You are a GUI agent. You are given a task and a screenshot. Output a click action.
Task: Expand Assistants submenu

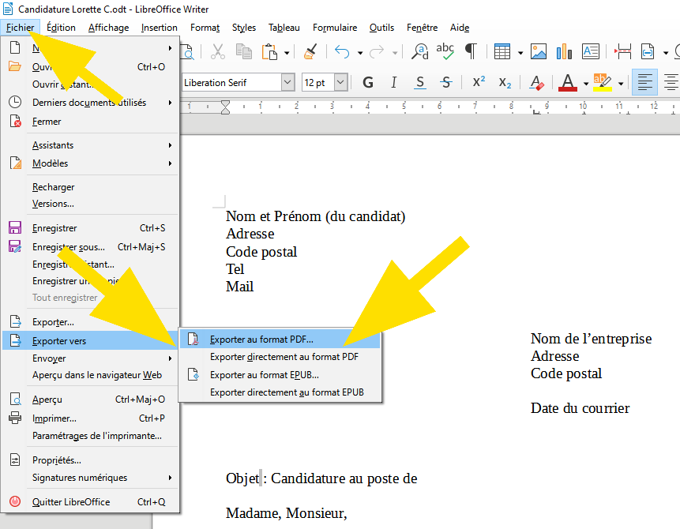pos(90,145)
